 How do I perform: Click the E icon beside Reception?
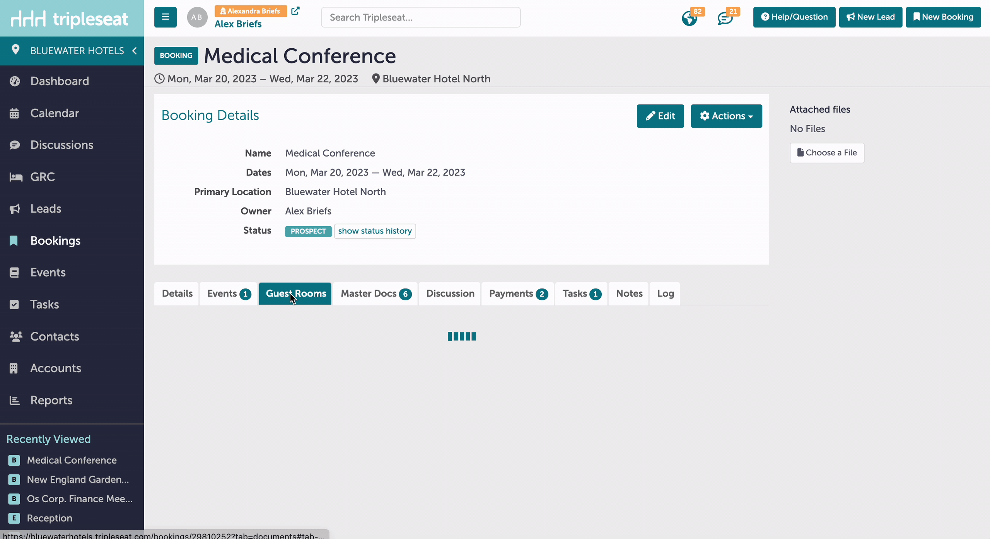tap(14, 518)
